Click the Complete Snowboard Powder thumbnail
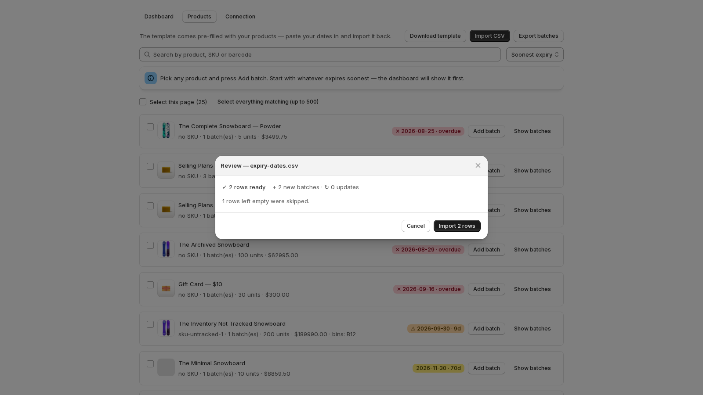703x395 pixels. point(166,130)
